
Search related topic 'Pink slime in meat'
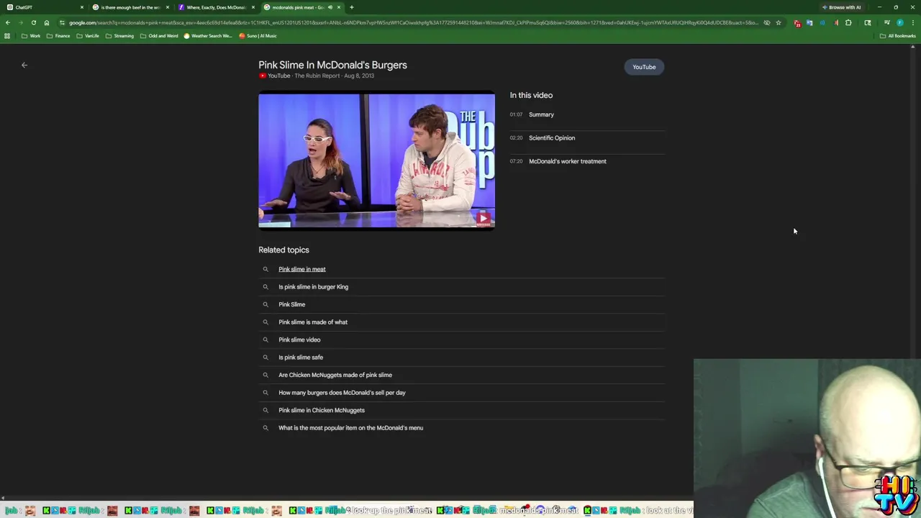click(x=301, y=269)
